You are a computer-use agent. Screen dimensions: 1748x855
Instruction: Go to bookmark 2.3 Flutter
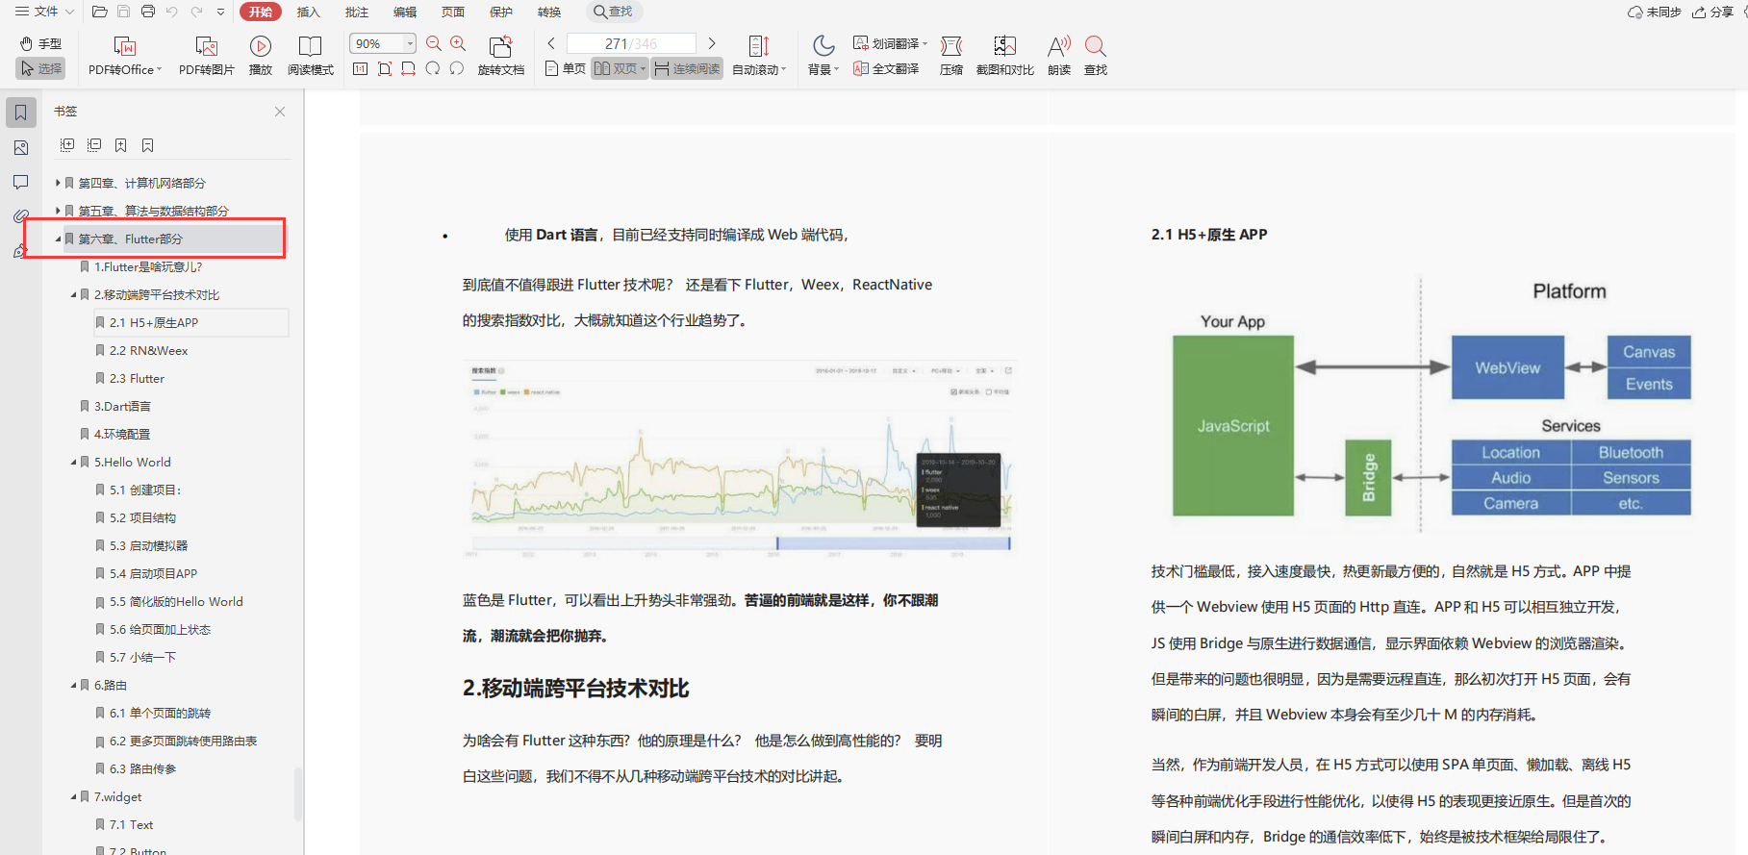[x=137, y=378]
